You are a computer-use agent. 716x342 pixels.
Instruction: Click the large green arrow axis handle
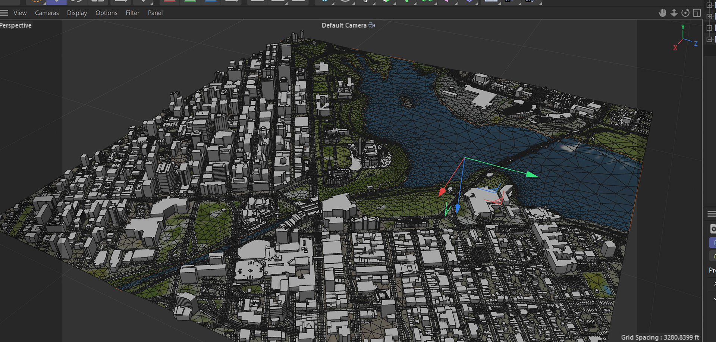[532, 174]
